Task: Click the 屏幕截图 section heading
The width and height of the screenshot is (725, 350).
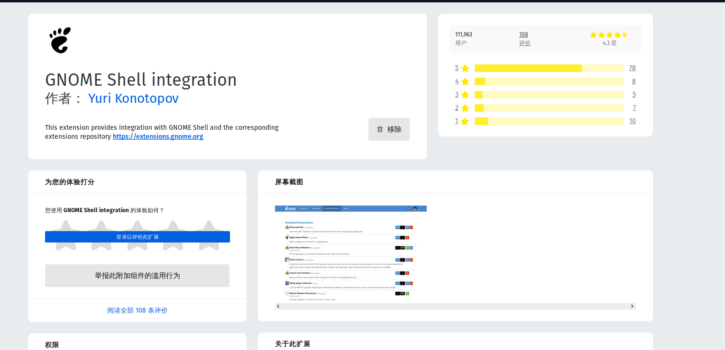Action: point(289,182)
